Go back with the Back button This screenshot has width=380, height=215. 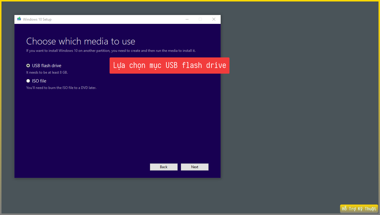coord(164,167)
